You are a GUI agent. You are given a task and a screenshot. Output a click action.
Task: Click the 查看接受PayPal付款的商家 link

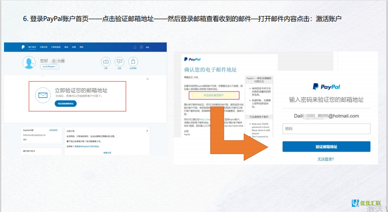click(87, 146)
